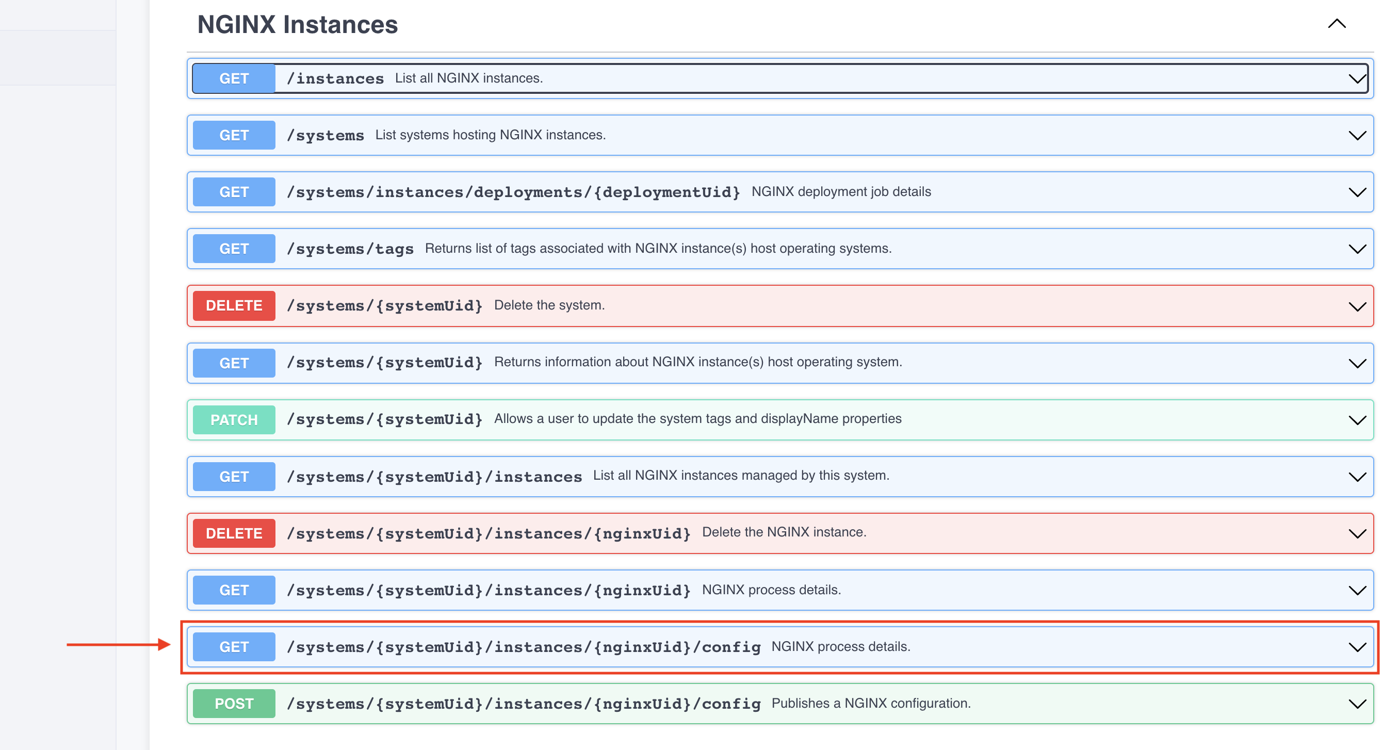Click the POST method badge
Viewport: 1399px width, 750px height.
pos(234,704)
